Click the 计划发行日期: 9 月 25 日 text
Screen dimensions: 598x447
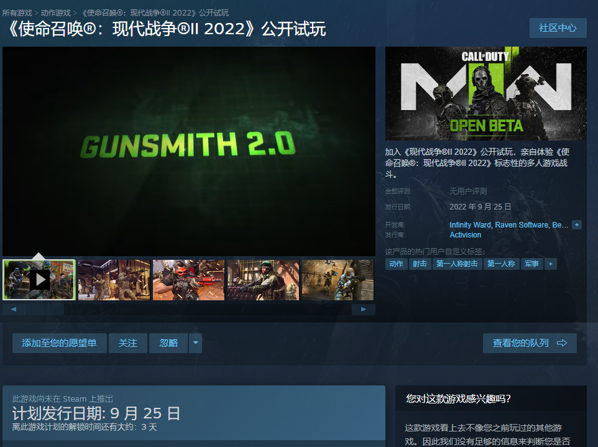pos(96,413)
